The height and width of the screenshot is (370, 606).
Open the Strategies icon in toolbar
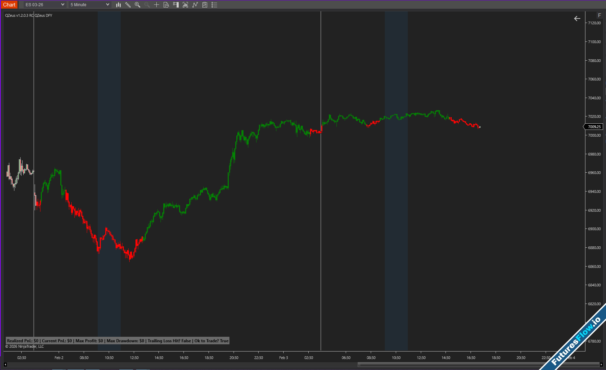(x=205, y=5)
